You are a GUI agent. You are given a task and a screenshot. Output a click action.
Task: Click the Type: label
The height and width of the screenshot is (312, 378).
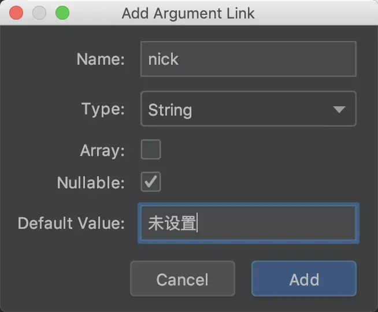click(x=103, y=109)
